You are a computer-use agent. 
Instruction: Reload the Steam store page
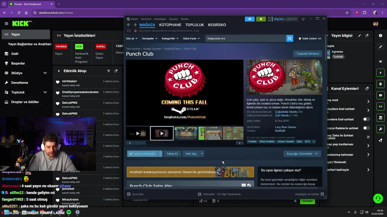coord(129,31)
